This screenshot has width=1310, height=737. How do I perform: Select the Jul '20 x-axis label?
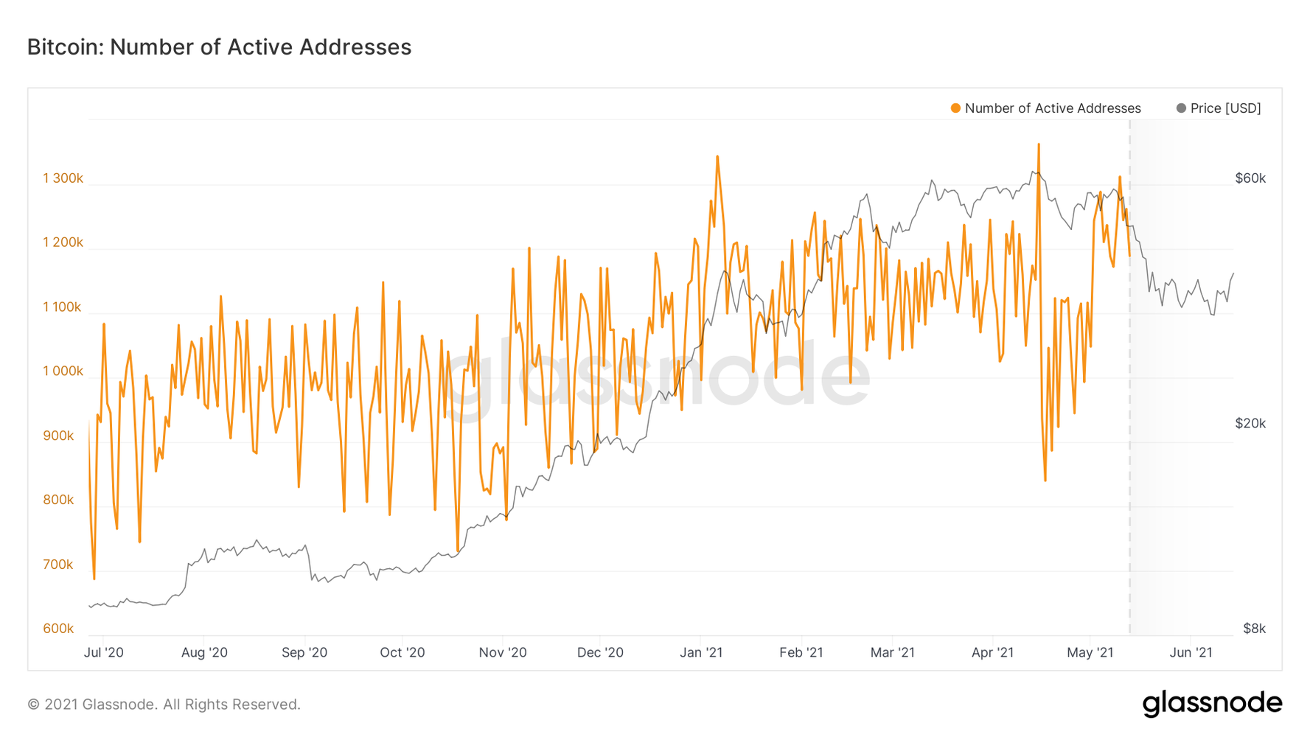[104, 652]
